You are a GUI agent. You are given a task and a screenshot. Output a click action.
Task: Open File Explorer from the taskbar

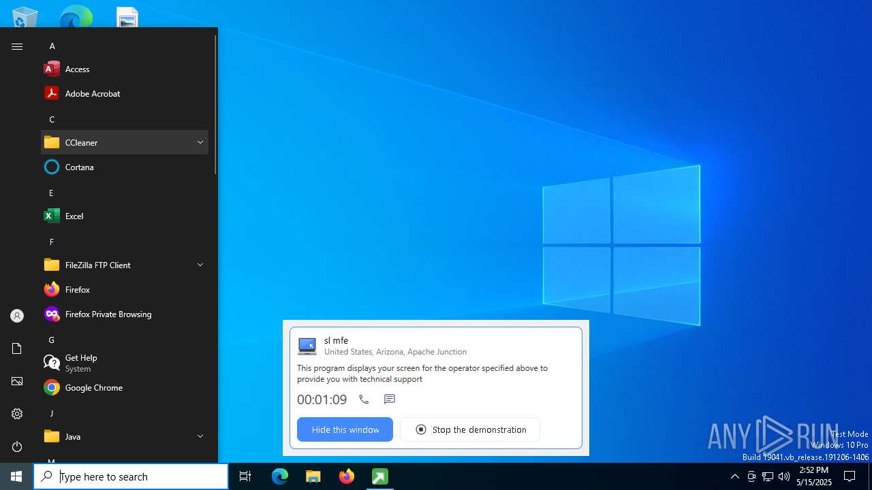coord(313,476)
